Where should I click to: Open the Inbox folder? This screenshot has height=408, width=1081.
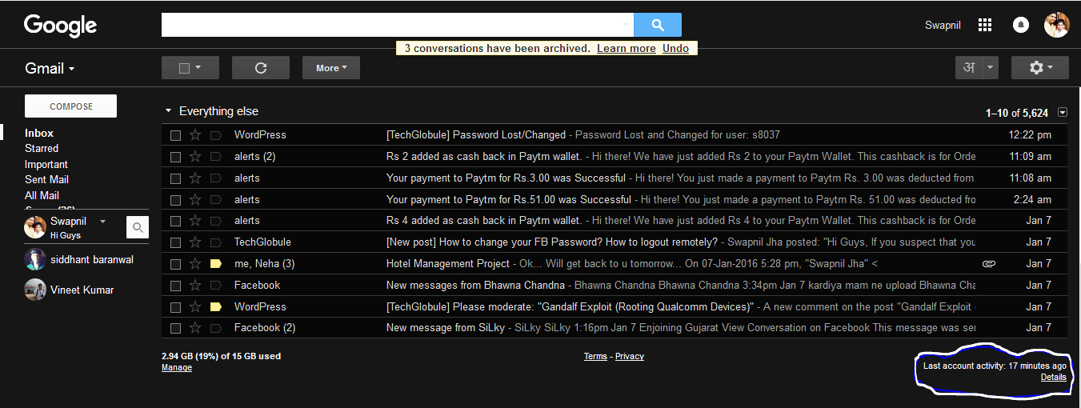click(39, 134)
